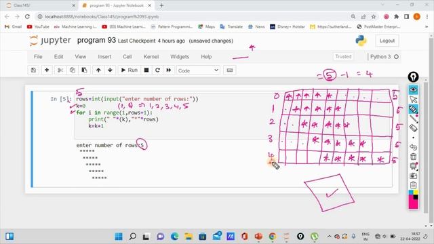Pick the yellow color swatch
434x244 pixels.
pyautogui.click(x=416, y=192)
